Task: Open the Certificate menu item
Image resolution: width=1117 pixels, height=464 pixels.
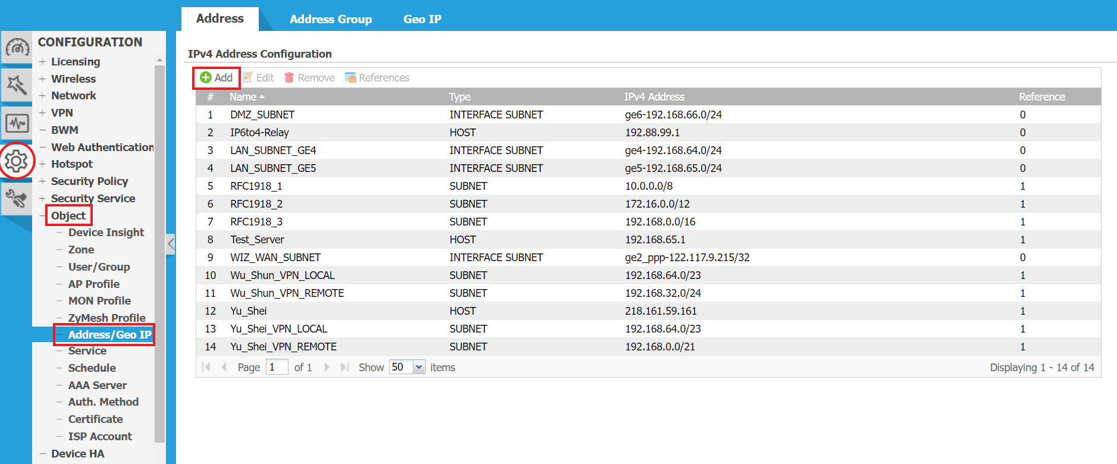Action: pos(96,419)
